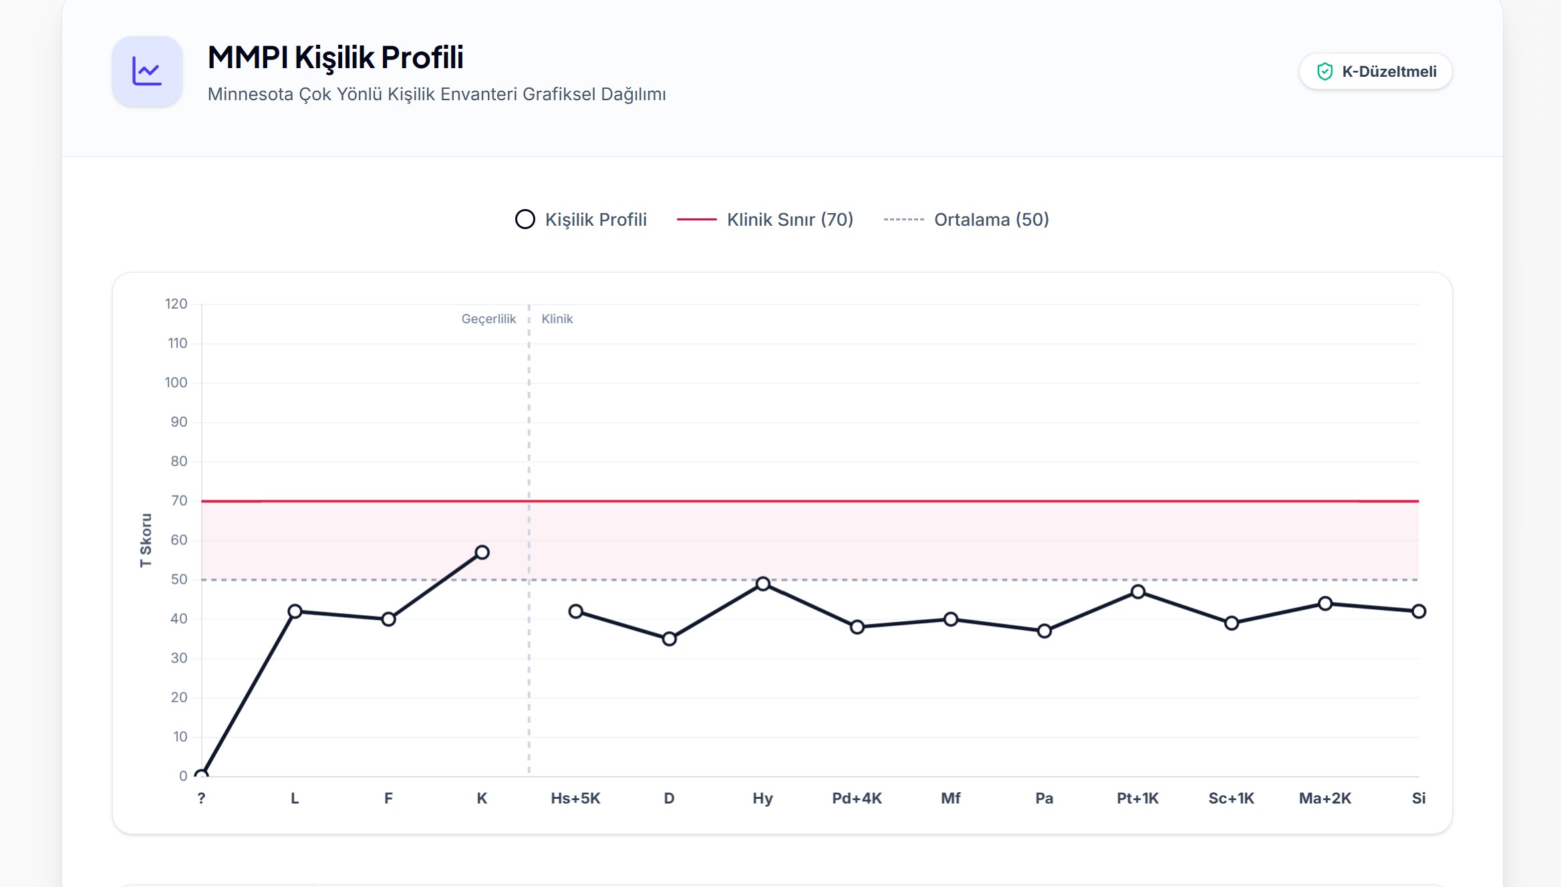Image resolution: width=1561 pixels, height=887 pixels.
Task: Select the Pt+1K data point
Action: [x=1138, y=592]
